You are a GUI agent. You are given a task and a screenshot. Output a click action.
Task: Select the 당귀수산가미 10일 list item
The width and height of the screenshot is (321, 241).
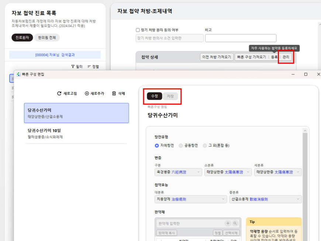coord(76,133)
